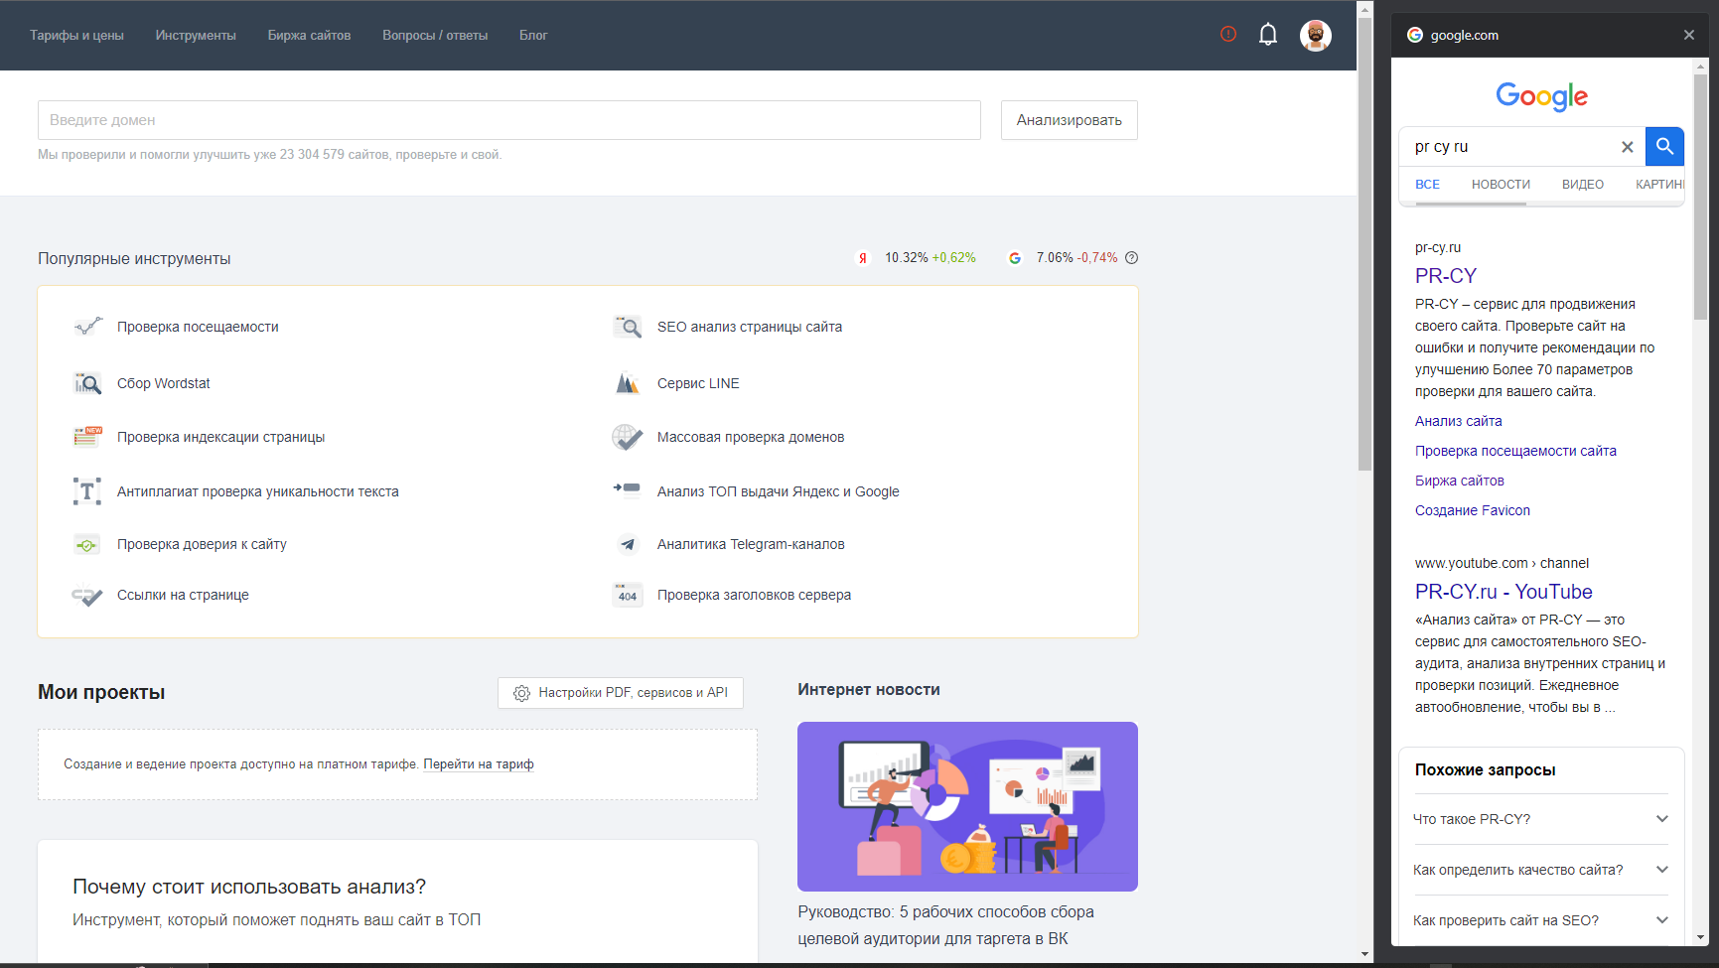Switch to the НОВОСТИ tab in Google
The height and width of the screenshot is (968, 1719).
(x=1501, y=185)
